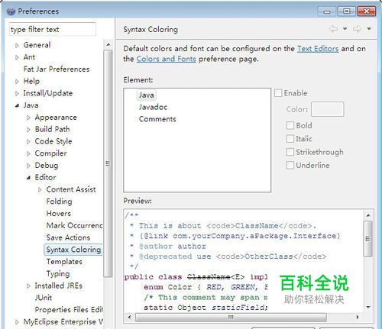
Task: Expand the Code Style node
Action: tap(28, 141)
